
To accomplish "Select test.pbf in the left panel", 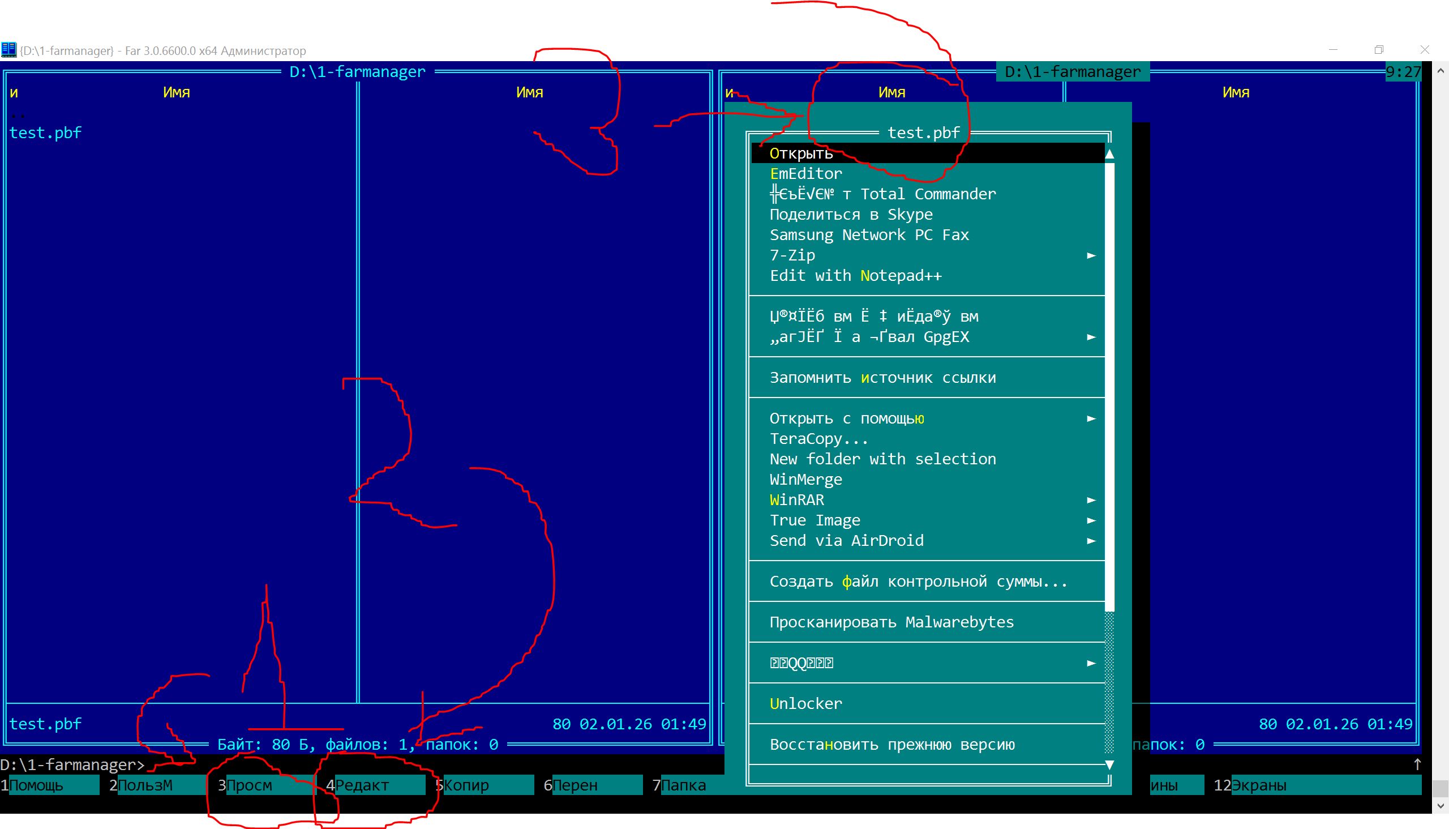I will coord(45,133).
